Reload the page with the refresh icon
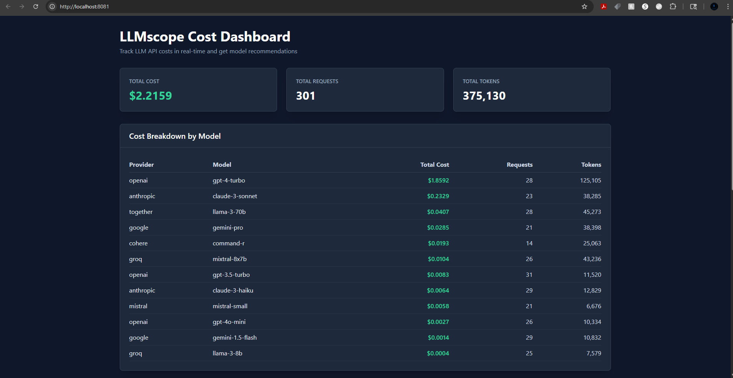733x378 pixels. coord(36,7)
